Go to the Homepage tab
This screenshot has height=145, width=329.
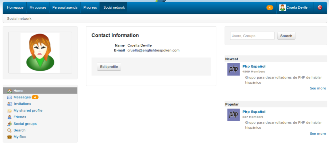click(x=15, y=7)
